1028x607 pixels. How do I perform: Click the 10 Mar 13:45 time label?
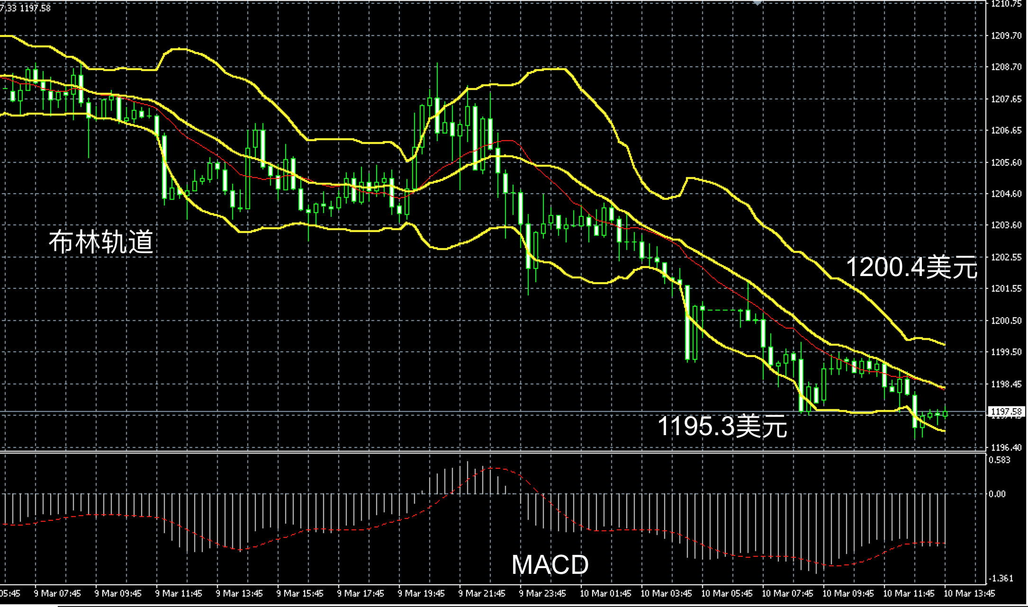click(x=969, y=593)
